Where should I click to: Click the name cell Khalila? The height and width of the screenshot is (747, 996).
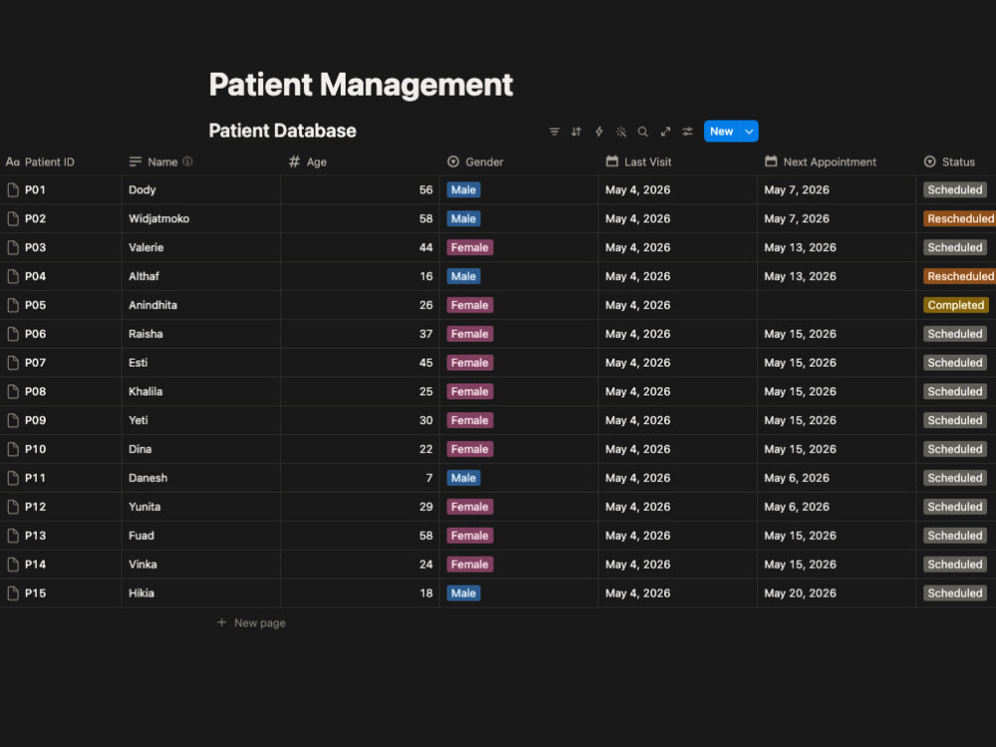(x=201, y=391)
